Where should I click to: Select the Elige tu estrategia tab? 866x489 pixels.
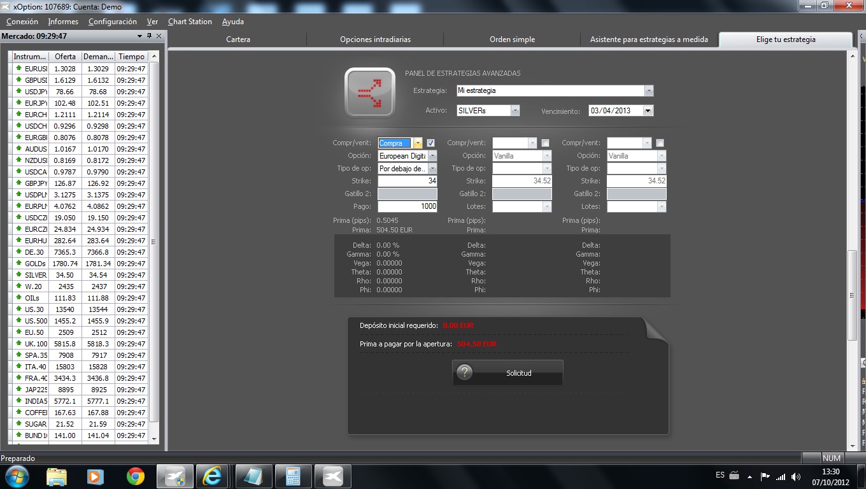786,39
